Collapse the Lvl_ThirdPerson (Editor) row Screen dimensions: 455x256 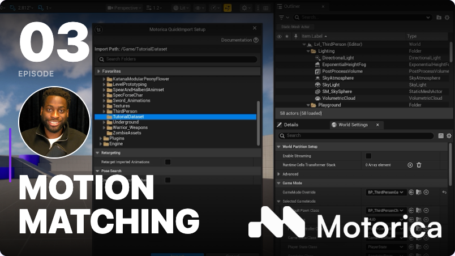click(x=304, y=44)
